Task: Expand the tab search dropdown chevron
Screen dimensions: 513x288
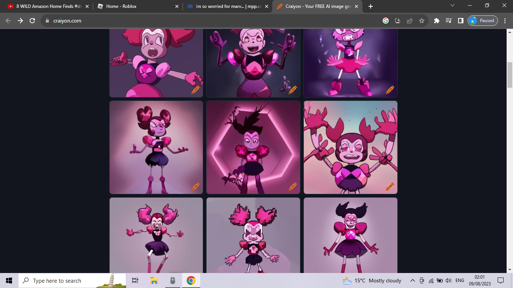Action: pyautogui.click(x=452, y=5)
